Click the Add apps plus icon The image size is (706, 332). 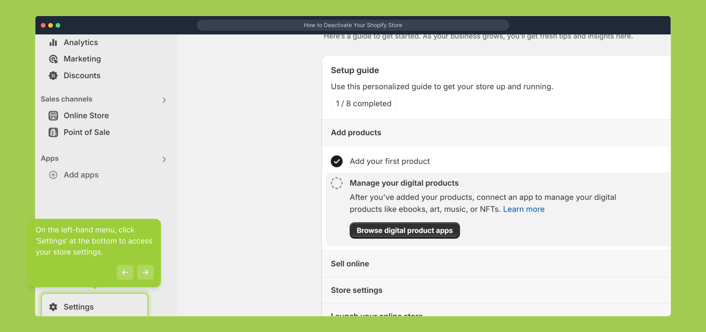click(53, 175)
